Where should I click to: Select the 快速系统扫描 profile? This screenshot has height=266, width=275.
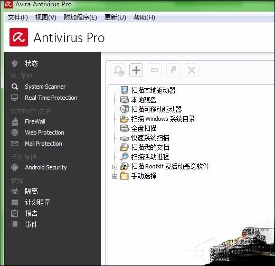pyautogui.click(x=150, y=138)
